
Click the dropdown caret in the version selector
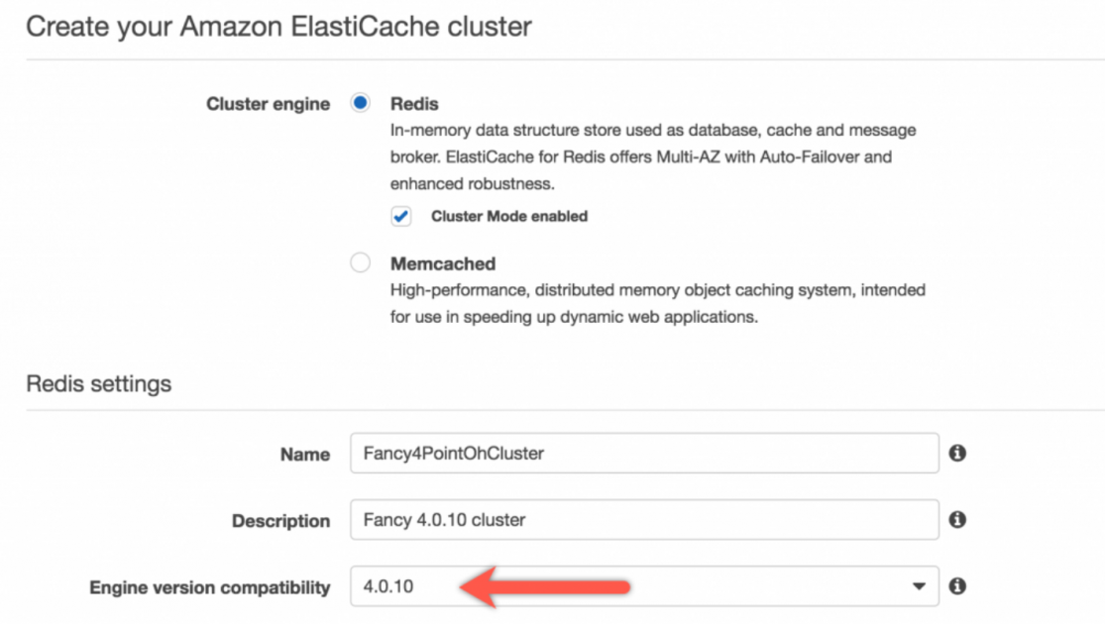coord(917,586)
